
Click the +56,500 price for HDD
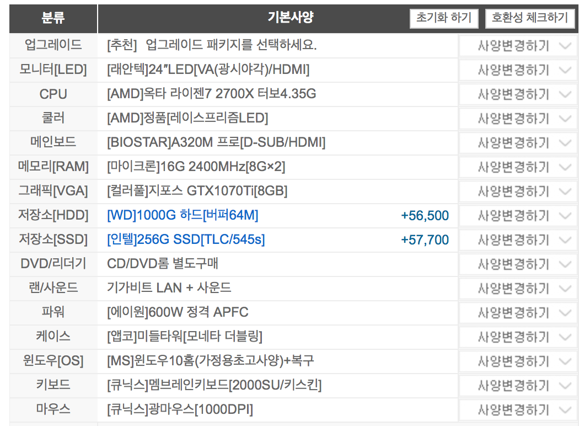(425, 216)
